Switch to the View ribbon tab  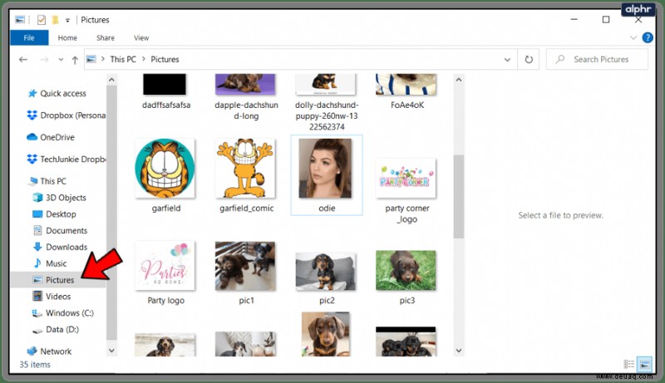point(141,37)
